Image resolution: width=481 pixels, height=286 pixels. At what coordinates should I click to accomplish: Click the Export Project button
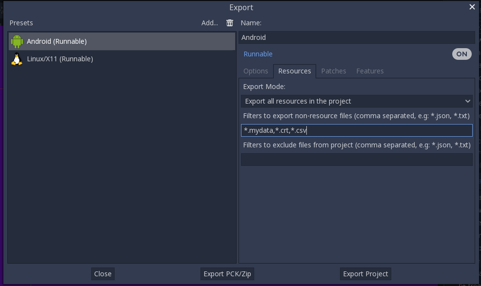(365, 274)
